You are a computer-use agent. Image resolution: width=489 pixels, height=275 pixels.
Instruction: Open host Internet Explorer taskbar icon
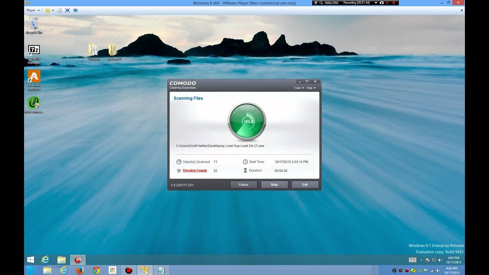(x=64, y=270)
